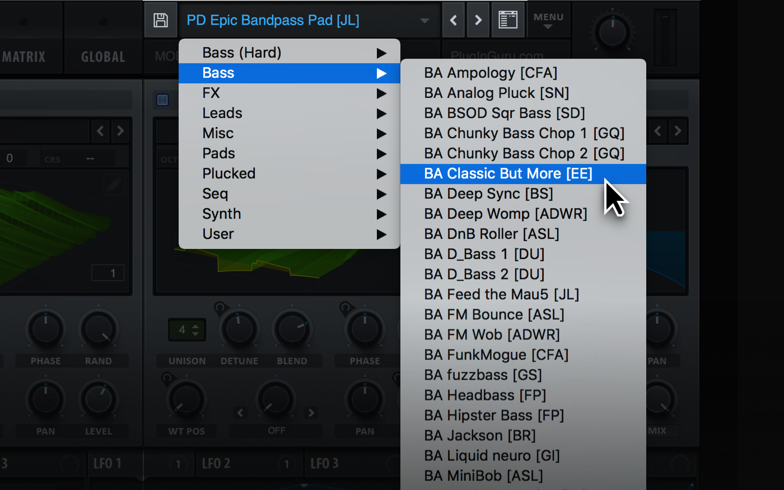This screenshot has width=784, height=490.
Task: Click right arrow beside warp mode OFF
Action: (x=311, y=413)
